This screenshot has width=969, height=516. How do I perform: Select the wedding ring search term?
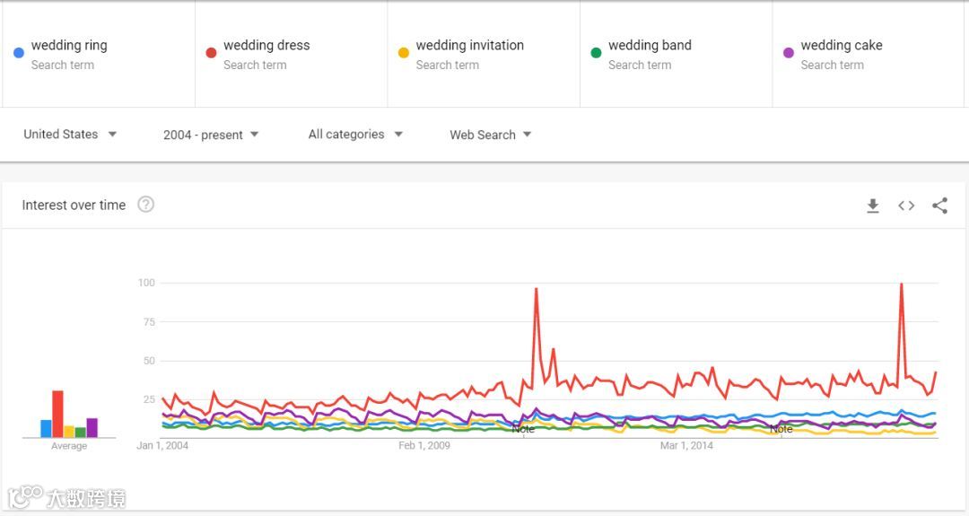click(x=69, y=46)
